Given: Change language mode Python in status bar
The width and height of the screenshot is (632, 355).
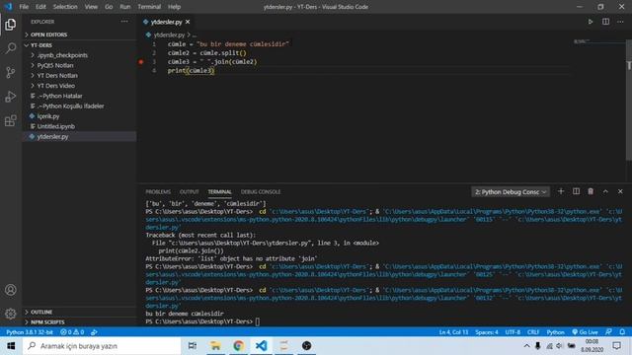Looking at the screenshot, I should [x=555, y=332].
